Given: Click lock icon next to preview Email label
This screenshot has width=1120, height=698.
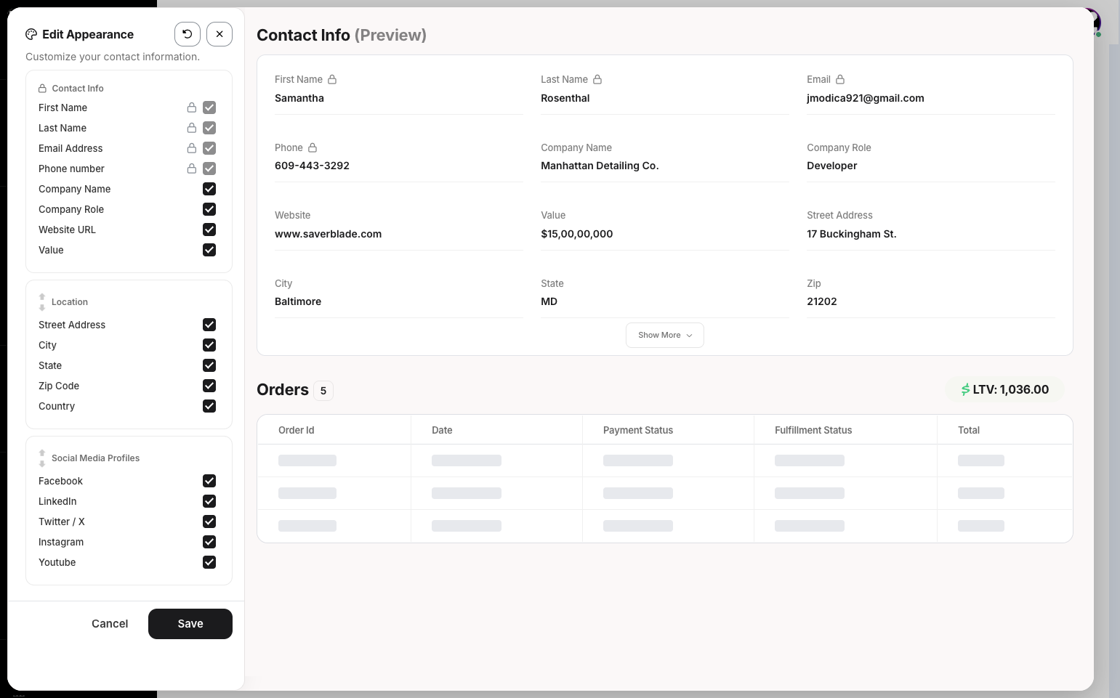Looking at the screenshot, I should (840, 79).
